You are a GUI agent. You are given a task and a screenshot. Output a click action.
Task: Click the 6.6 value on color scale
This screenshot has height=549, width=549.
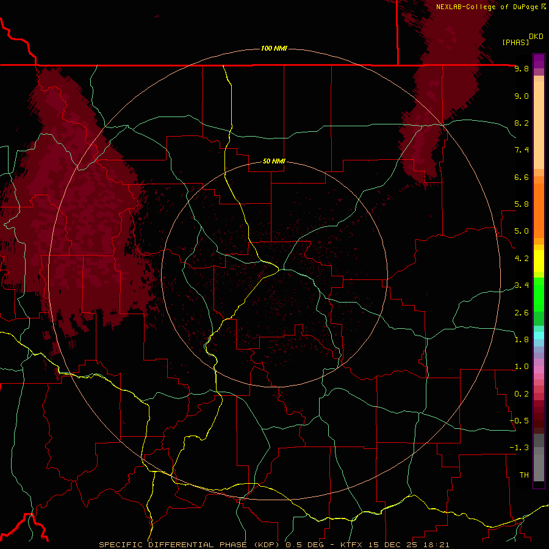pyautogui.click(x=522, y=177)
